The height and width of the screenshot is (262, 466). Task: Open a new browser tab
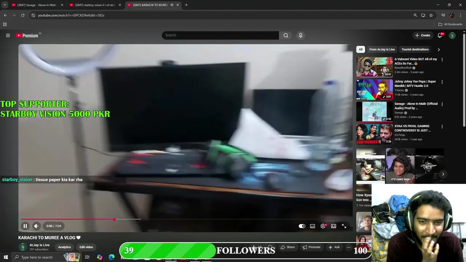point(186,5)
